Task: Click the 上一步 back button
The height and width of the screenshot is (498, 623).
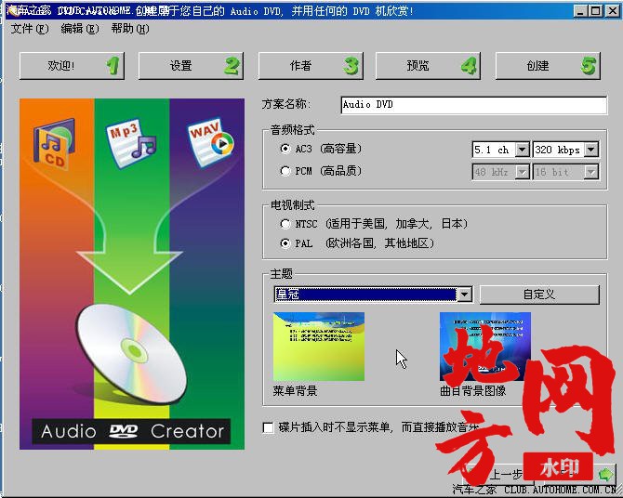Action: coord(497,474)
